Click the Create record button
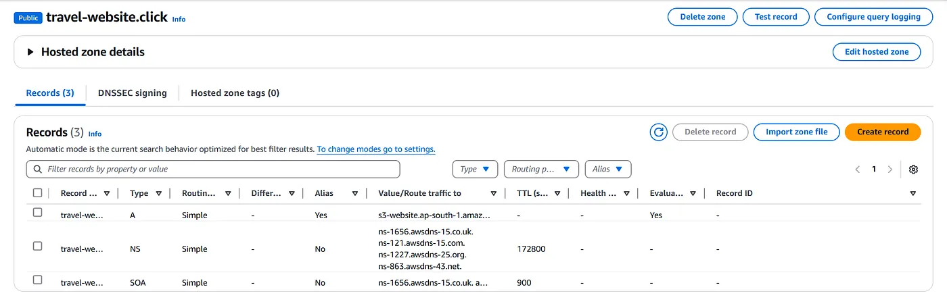 [x=883, y=132]
